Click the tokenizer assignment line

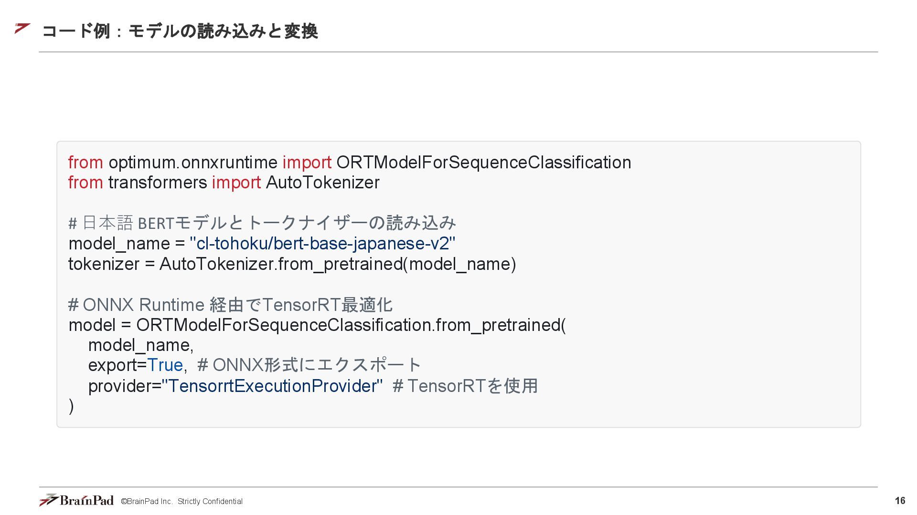point(292,264)
